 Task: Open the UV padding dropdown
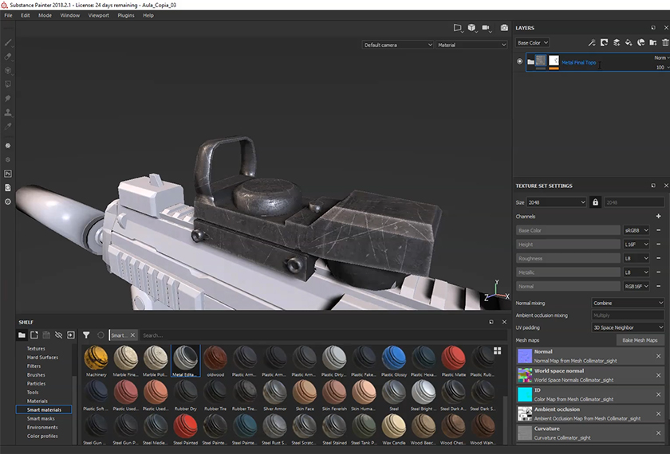(x=627, y=327)
